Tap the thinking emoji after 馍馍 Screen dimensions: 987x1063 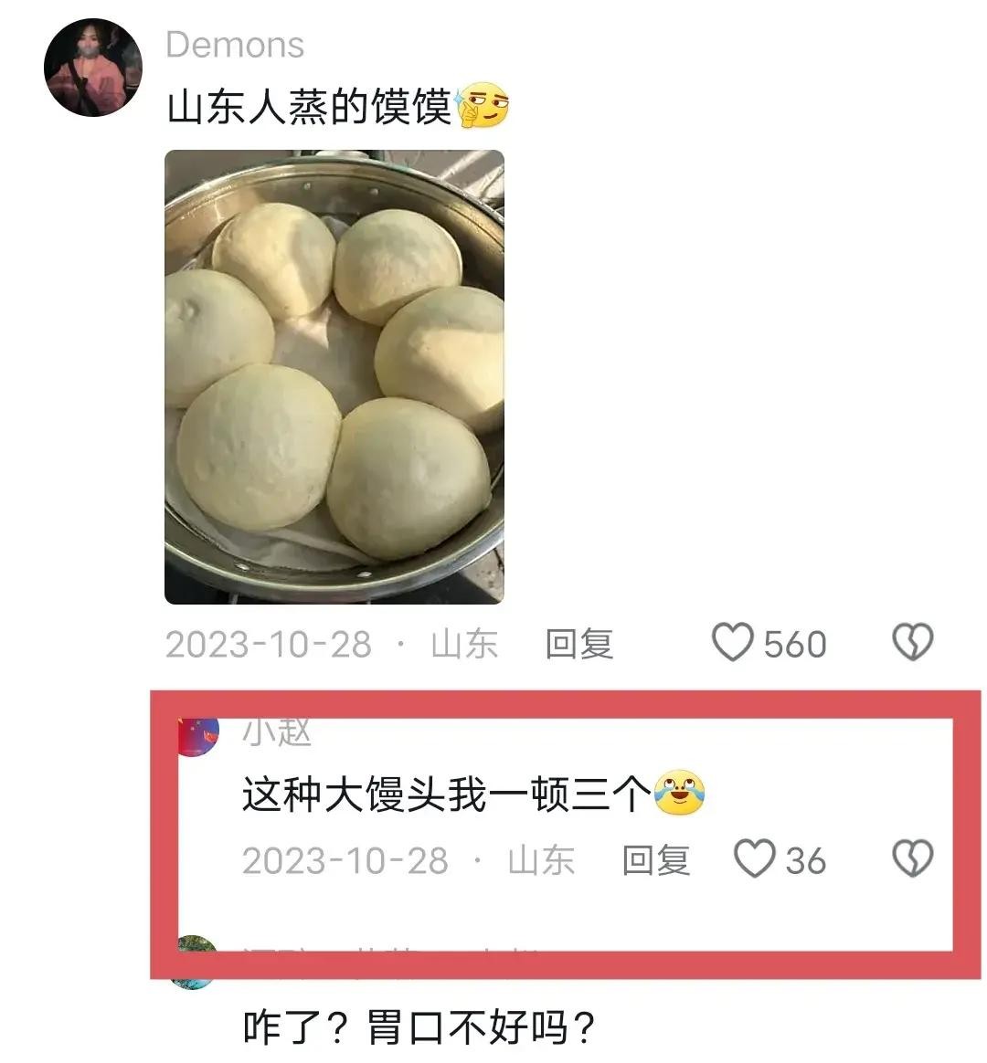[x=483, y=105]
